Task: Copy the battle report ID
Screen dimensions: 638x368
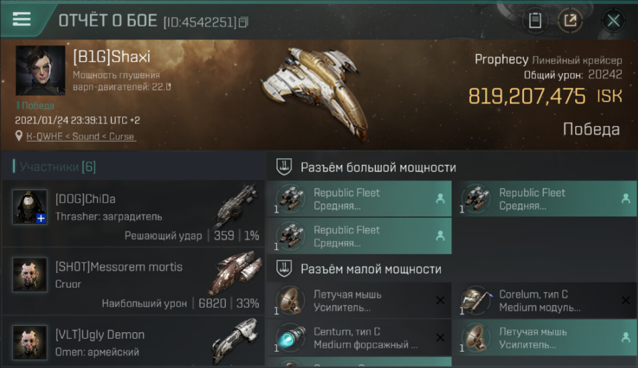Action: (x=243, y=22)
